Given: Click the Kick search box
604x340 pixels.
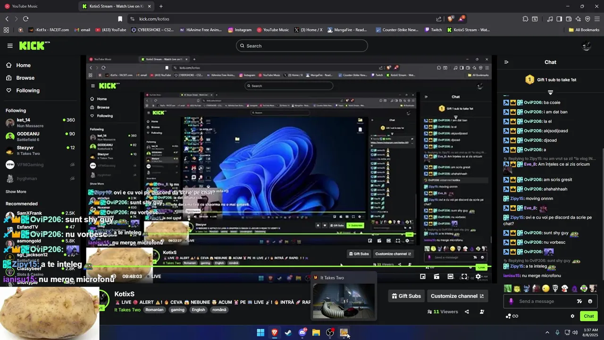Looking at the screenshot, I should (302, 46).
